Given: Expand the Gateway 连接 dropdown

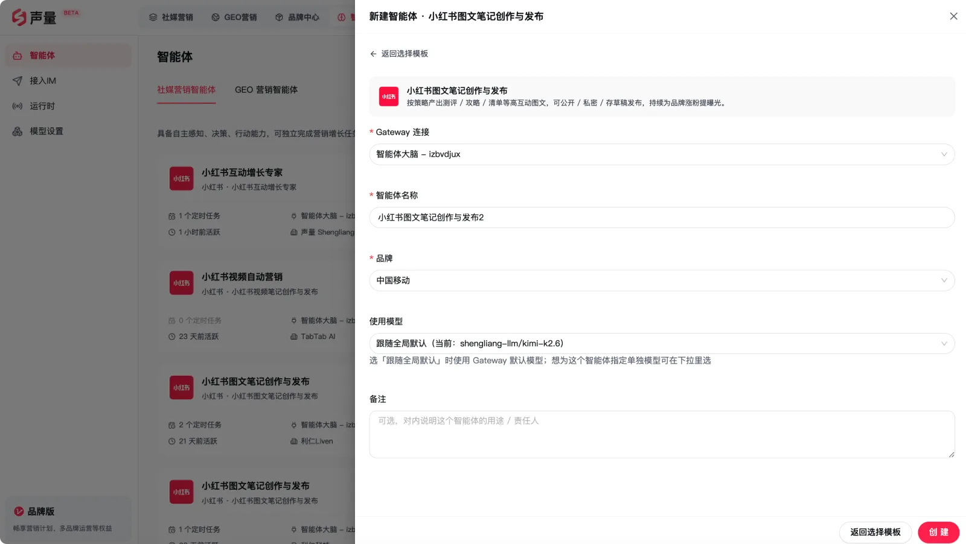Looking at the screenshot, I should click(662, 154).
